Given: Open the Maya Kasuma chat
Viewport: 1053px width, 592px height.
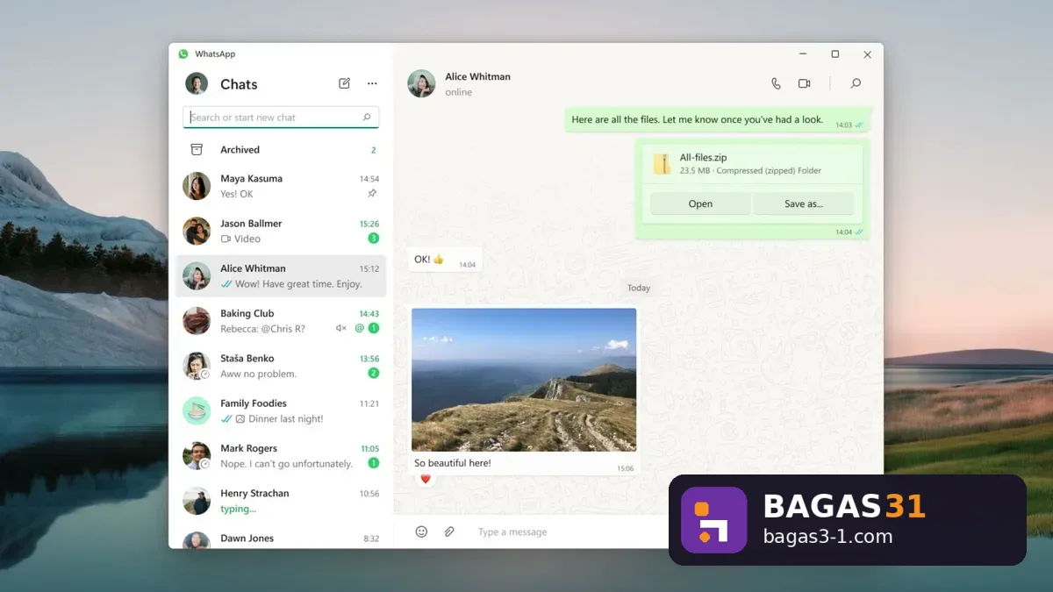Looking at the screenshot, I should point(281,186).
